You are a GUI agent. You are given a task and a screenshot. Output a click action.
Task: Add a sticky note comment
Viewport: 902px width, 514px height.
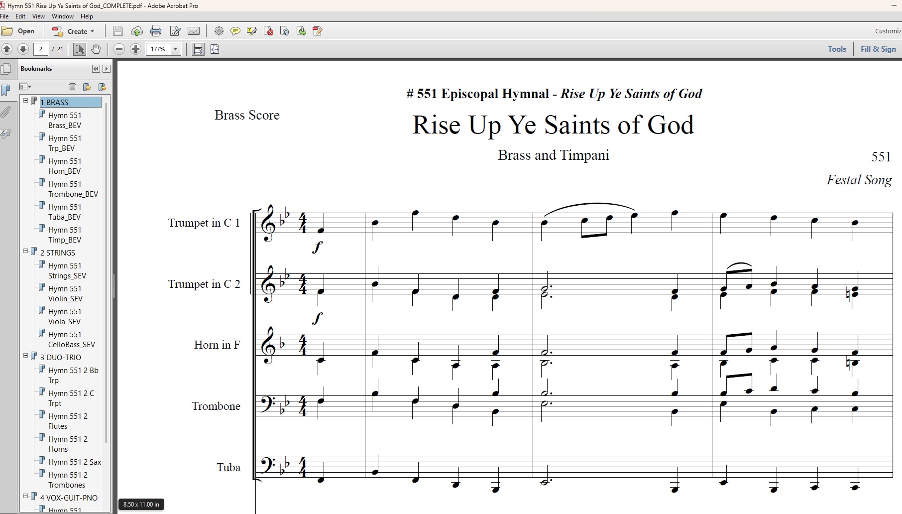235,31
